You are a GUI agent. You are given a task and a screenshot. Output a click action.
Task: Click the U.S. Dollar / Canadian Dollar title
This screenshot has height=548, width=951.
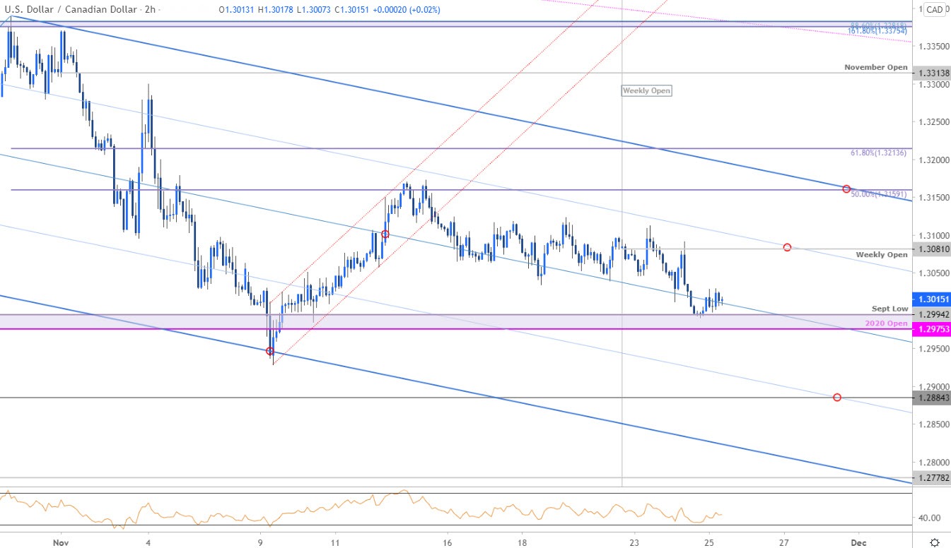click(x=69, y=10)
